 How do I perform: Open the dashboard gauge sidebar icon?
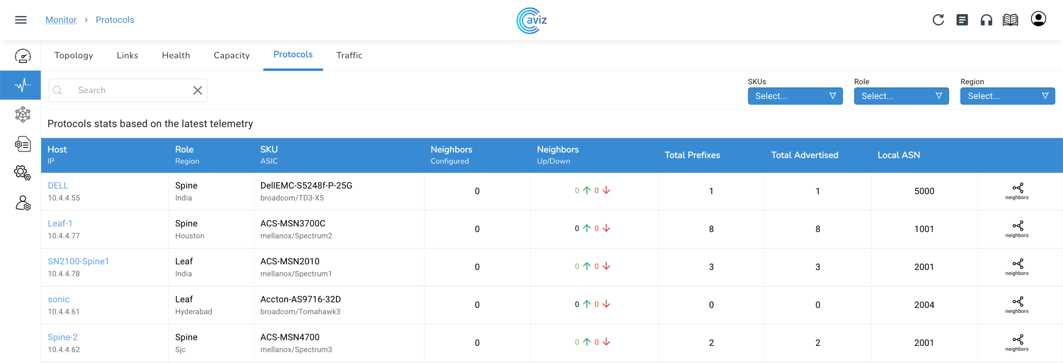tap(22, 56)
